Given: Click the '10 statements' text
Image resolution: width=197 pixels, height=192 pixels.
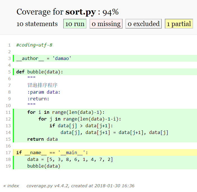Looking at the screenshot, I should [37, 24].
